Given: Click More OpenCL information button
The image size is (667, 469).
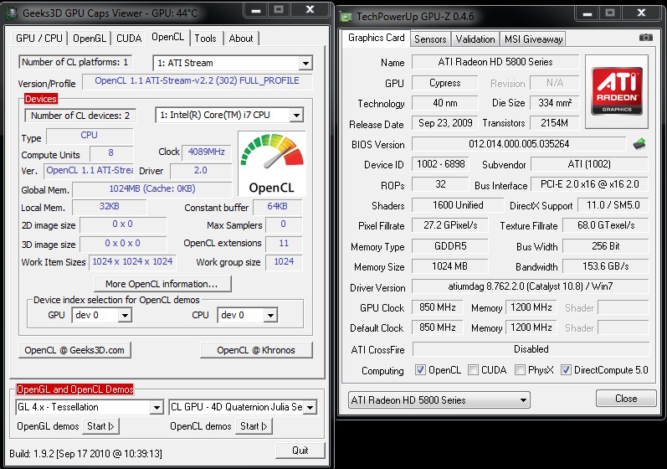Looking at the screenshot, I should [x=162, y=284].
